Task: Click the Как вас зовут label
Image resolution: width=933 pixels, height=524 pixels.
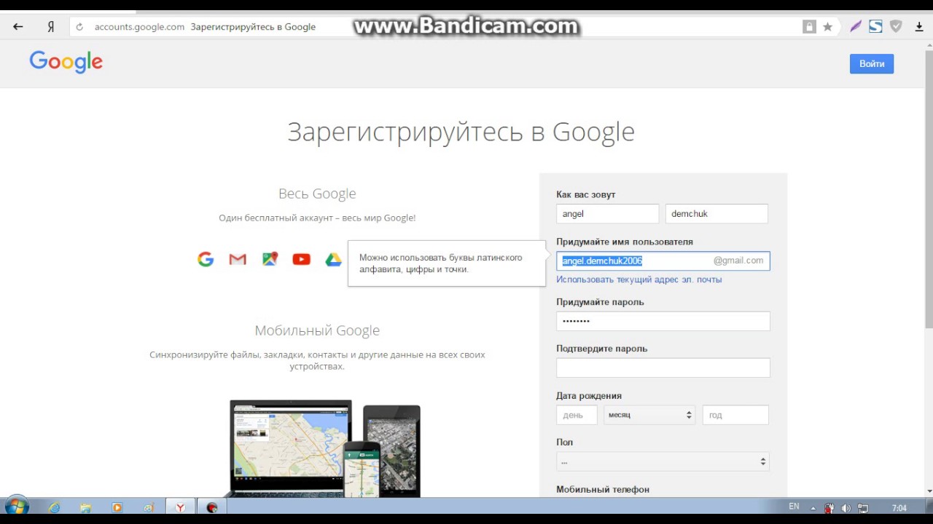Action: tap(586, 194)
